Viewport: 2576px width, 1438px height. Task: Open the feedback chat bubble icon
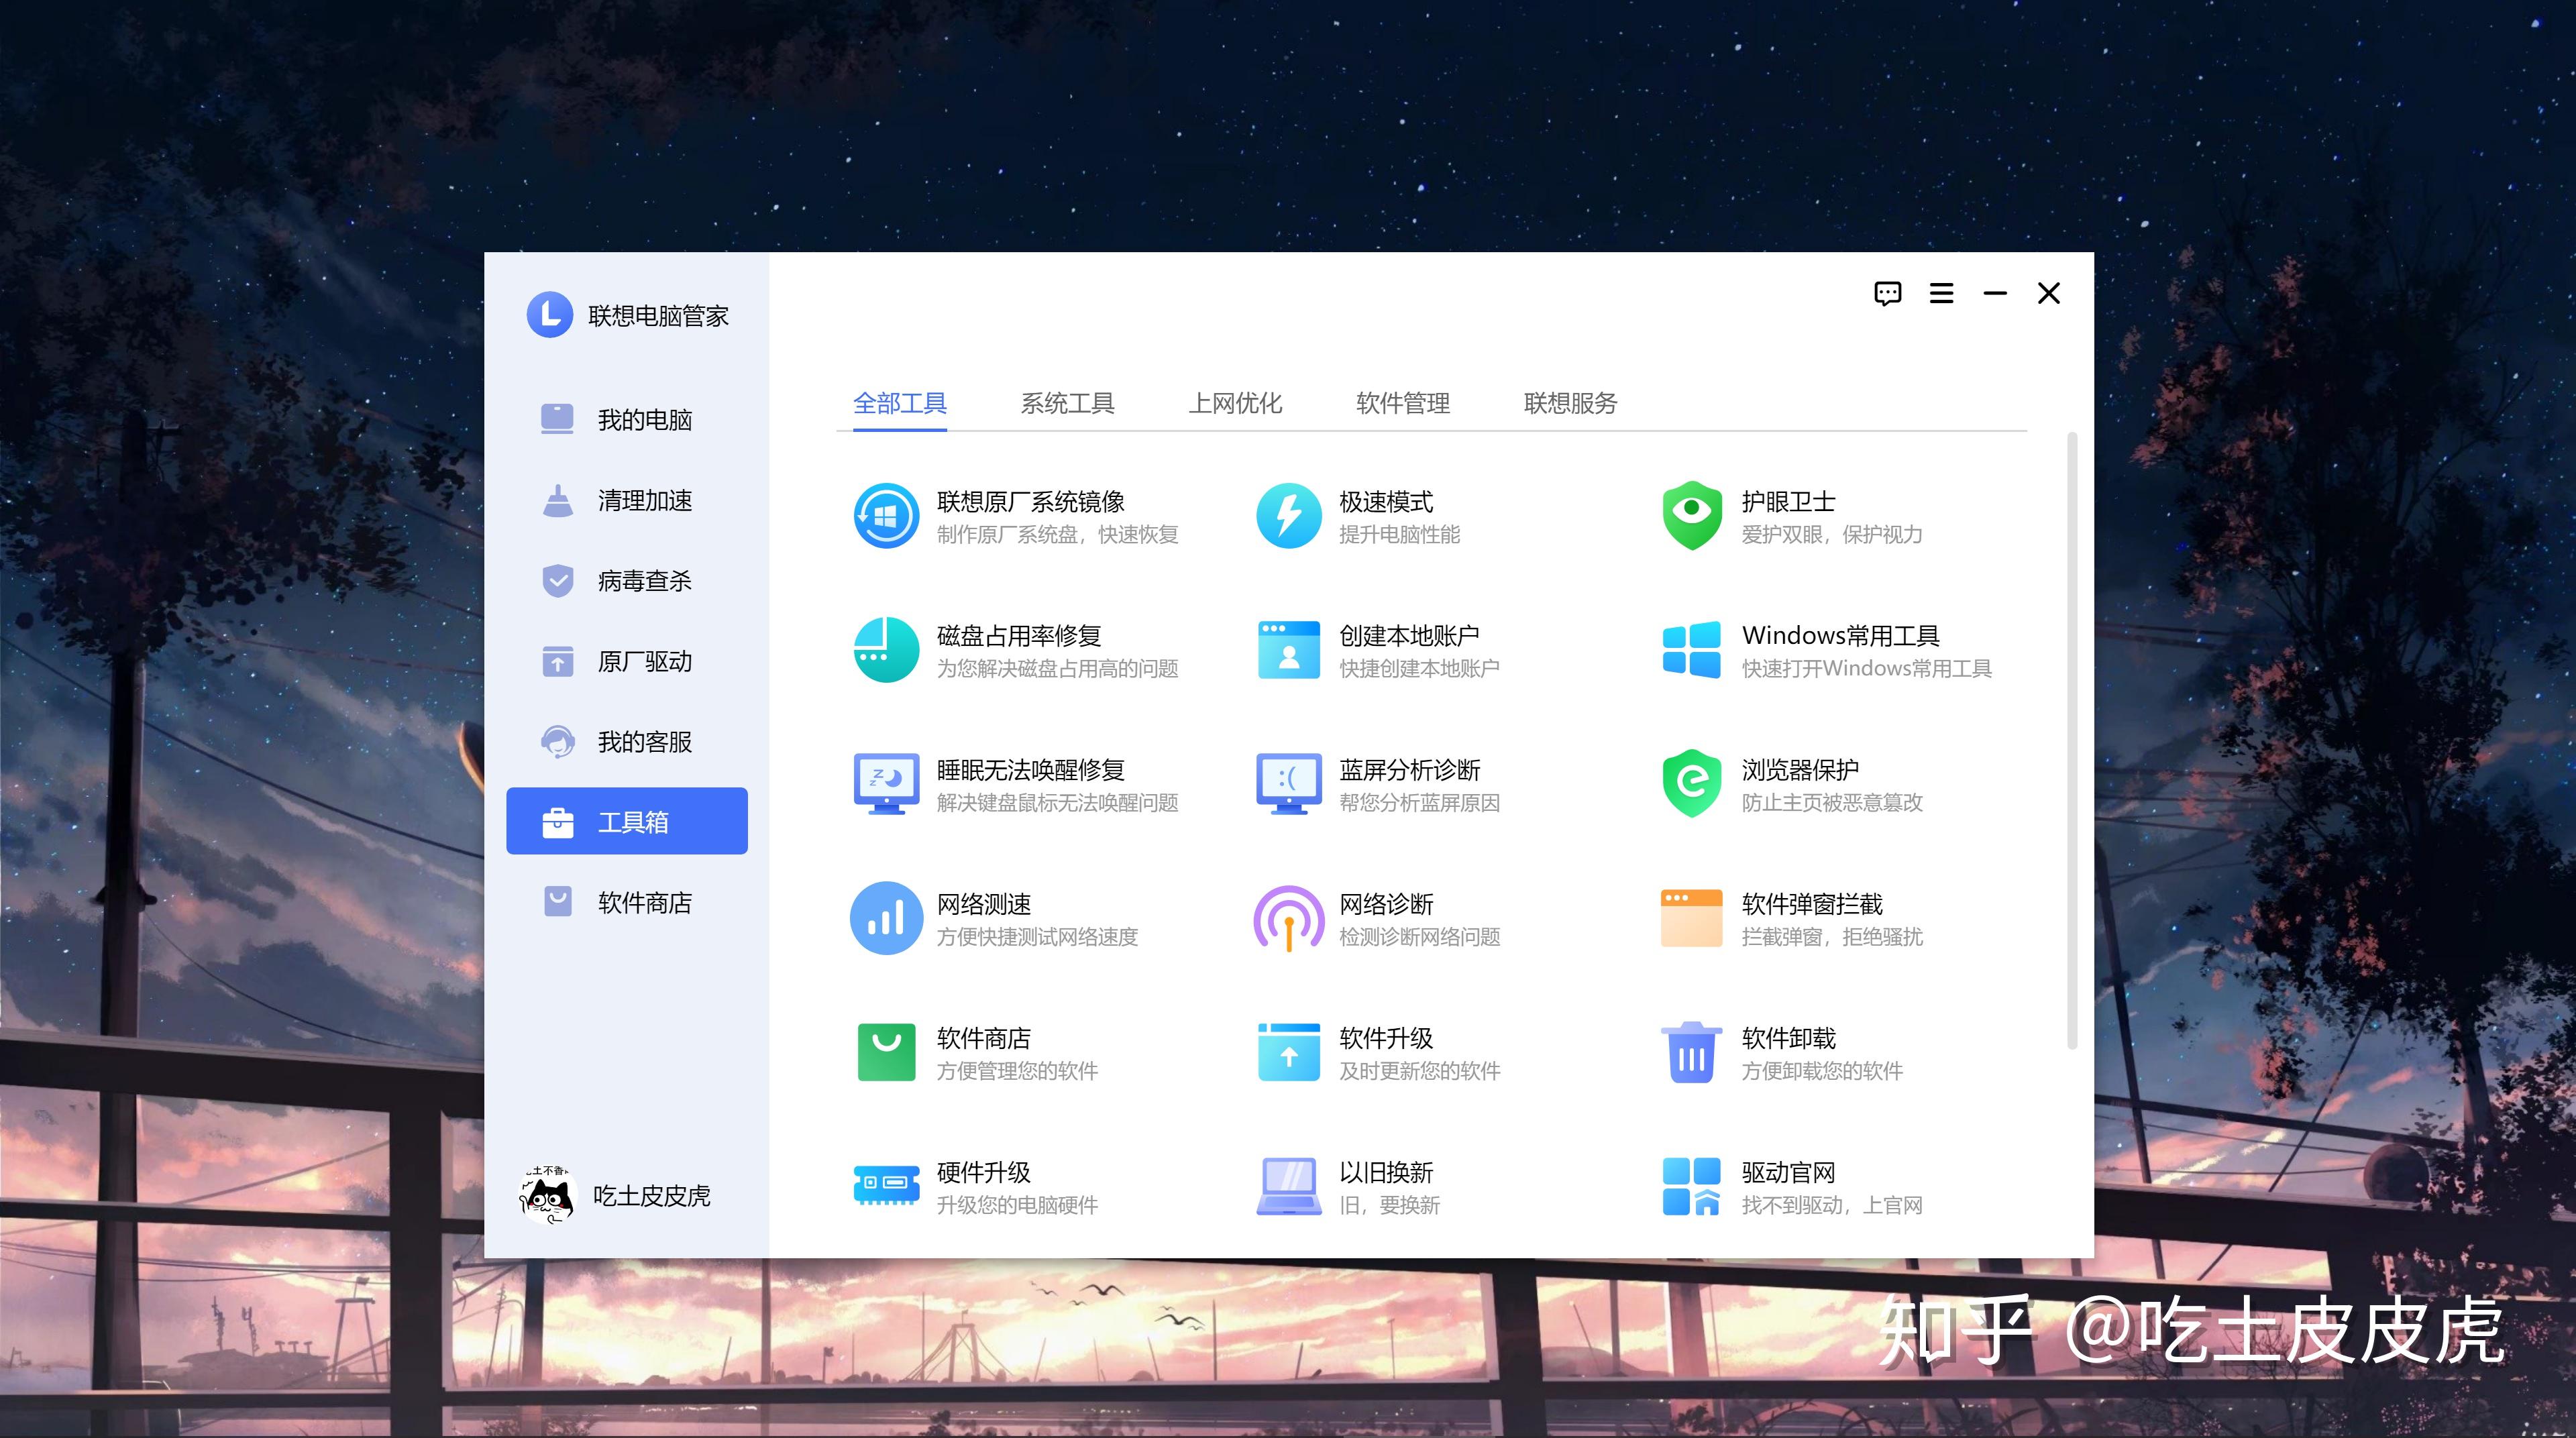click(x=1887, y=294)
